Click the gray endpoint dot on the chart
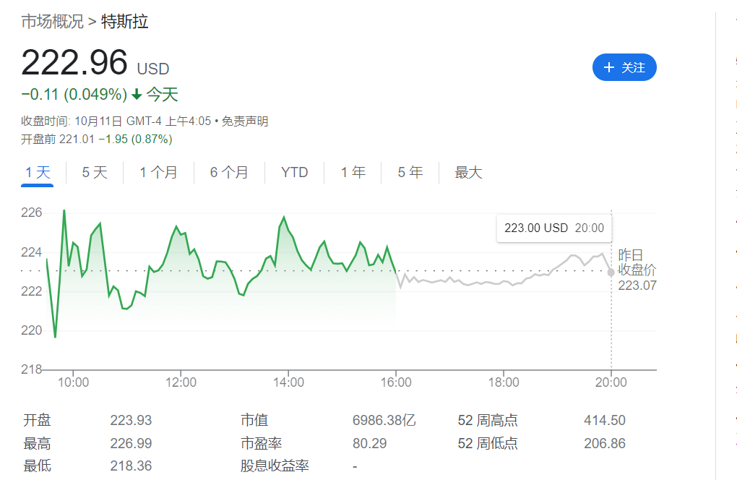Viewport: 737px width, 480px height. pos(611,273)
